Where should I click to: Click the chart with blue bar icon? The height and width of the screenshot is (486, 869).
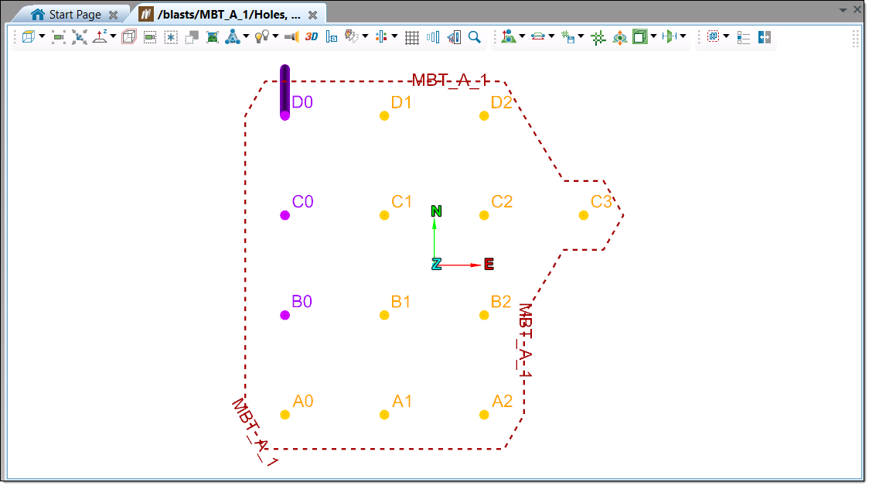[454, 37]
